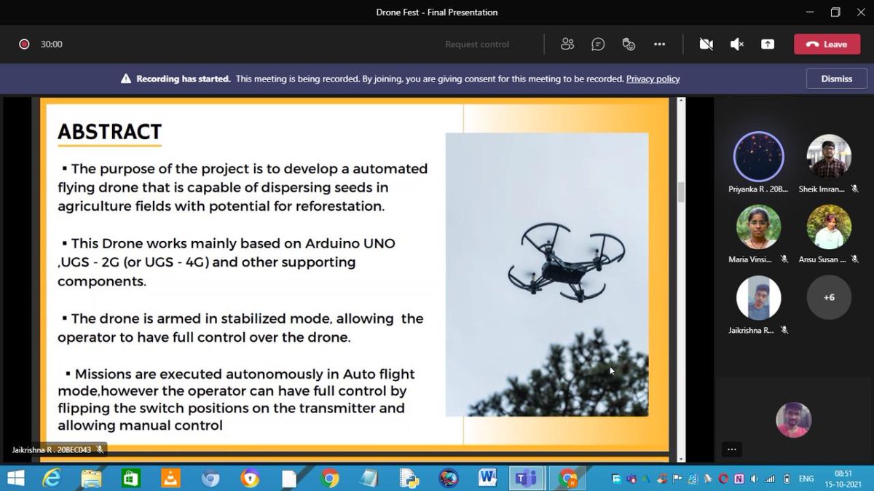Click the drone photo on the slide
Viewport: 874px width, 491px height.
(546, 274)
